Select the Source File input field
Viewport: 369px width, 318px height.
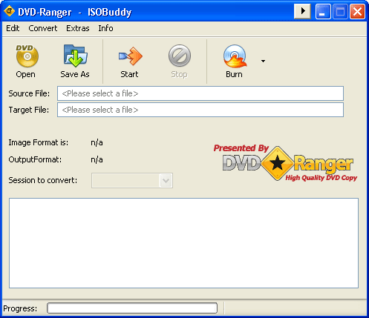click(x=200, y=93)
